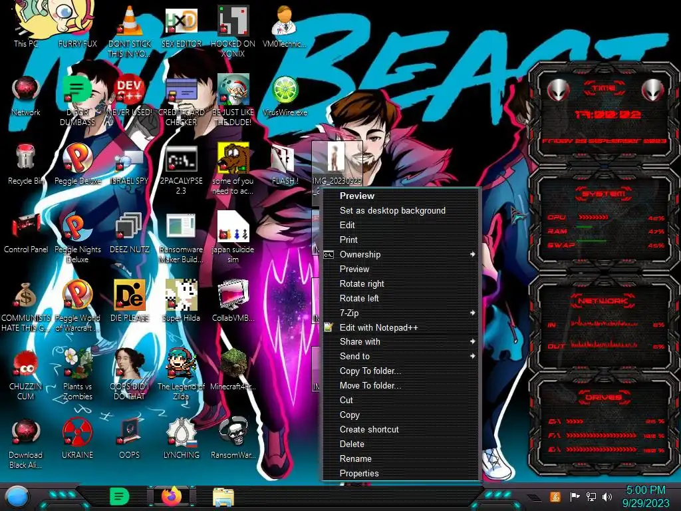Viewport: 681px width, 511px height.
Task: Open the Network desktop icon
Action: click(26, 96)
